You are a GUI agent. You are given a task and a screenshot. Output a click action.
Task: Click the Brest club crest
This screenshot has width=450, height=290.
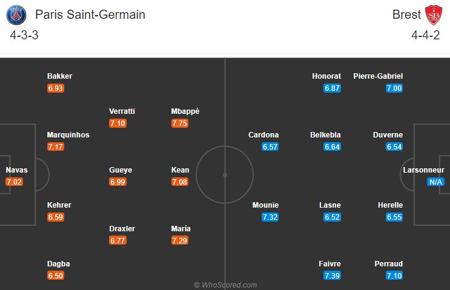434,15
